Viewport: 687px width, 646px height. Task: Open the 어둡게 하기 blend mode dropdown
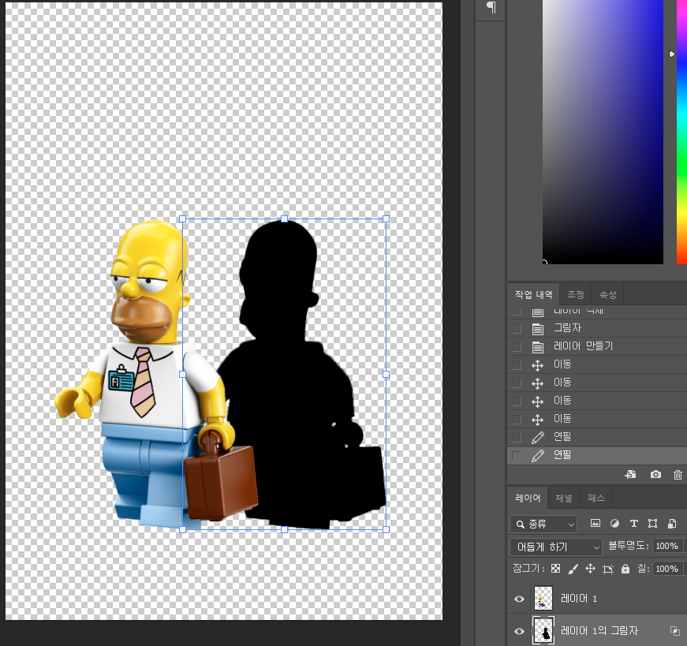(x=555, y=547)
